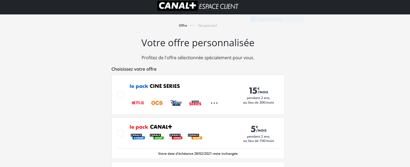This screenshot has width=410, height=167.
Task: Click the CANAL+ Series logo in CANAL+ pack
Action: click(x=176, y=137)
